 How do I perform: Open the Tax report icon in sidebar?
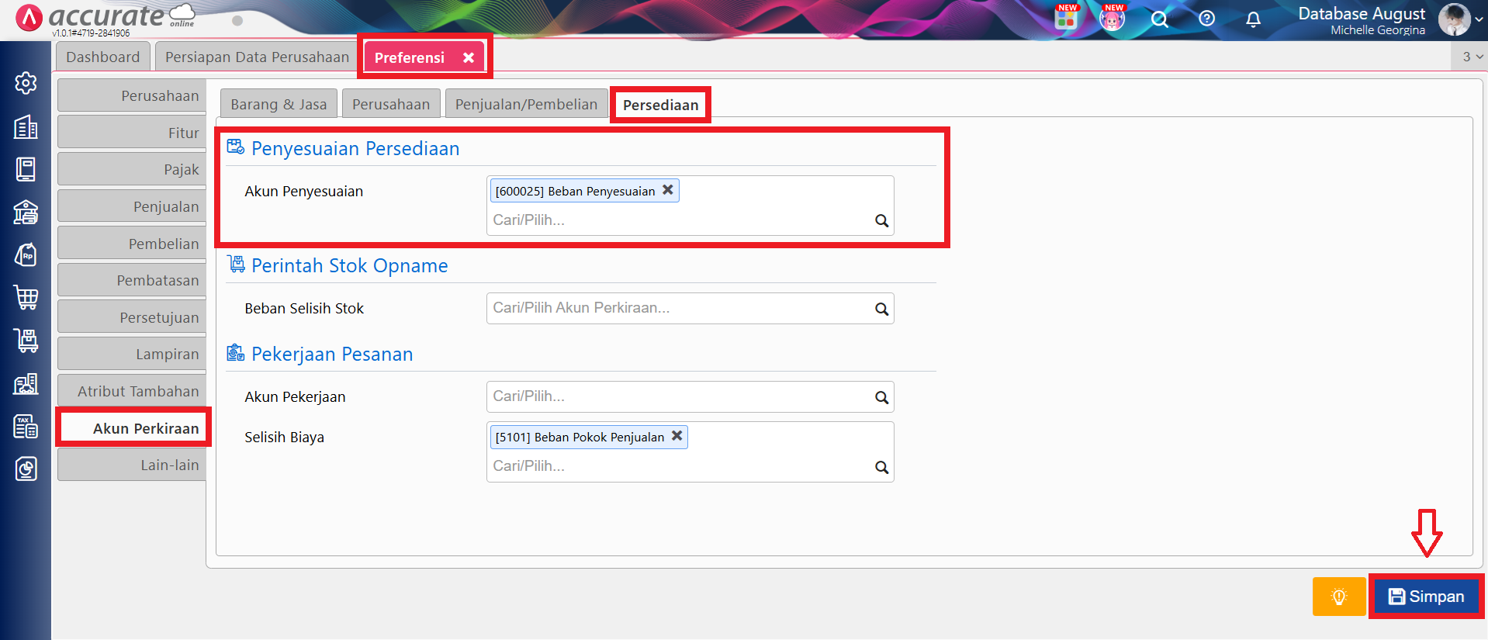(x=26, y=426)
